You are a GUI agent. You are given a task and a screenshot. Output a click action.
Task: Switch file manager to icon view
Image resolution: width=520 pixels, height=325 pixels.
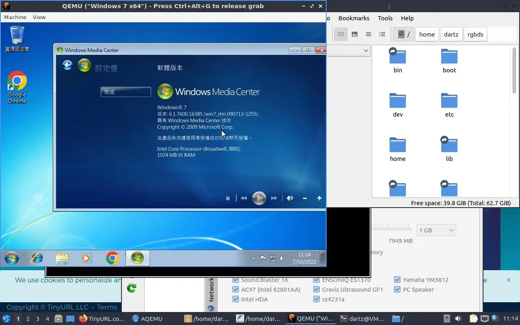coord(341,34)
